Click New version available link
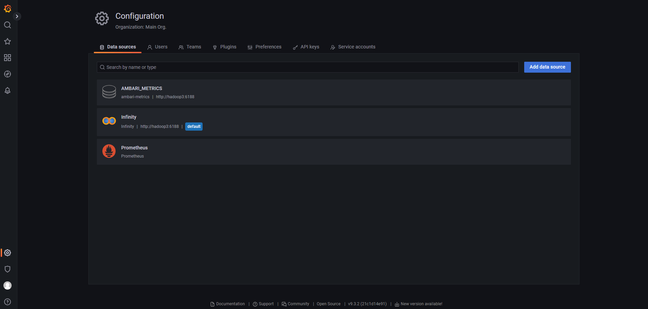This screenshot has height=309, width=648. tap(418, 304)
